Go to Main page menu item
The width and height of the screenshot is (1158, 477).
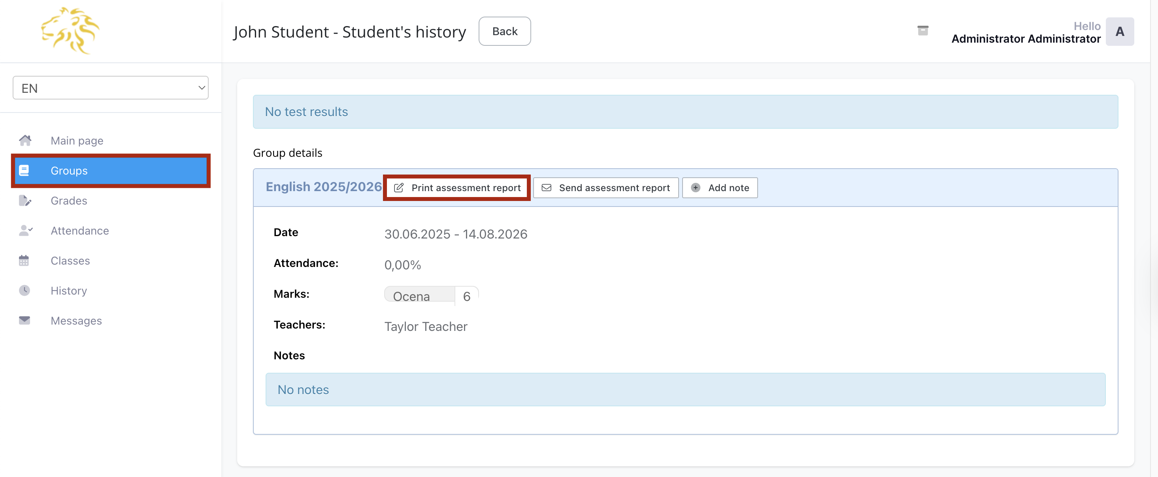pos(77,141)
